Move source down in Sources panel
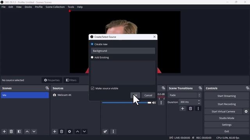The width and height of the screenshot is (250, 140). coord(84,131)
